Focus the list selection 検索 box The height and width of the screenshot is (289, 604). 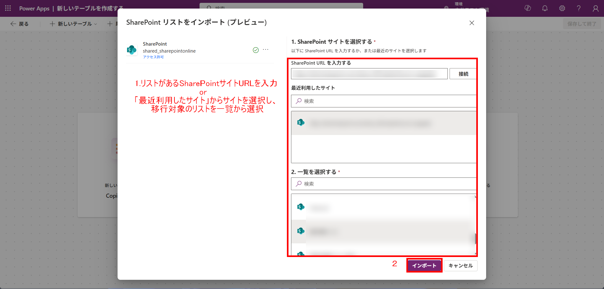point(384,184)
